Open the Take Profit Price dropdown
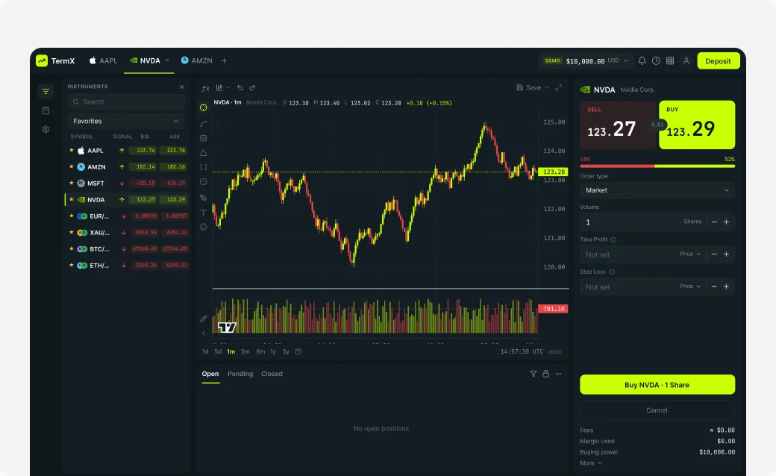 690,254
